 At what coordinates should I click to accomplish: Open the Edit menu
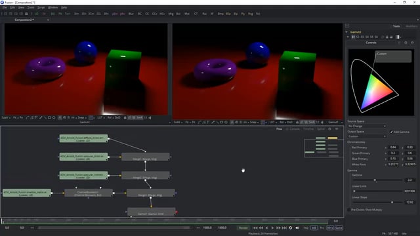click(x=12, y=7)
